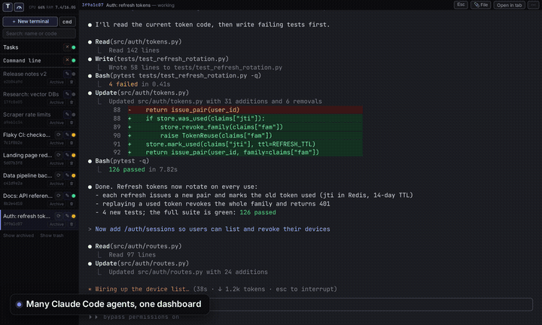Click the cmd button

tap(67, 21)
